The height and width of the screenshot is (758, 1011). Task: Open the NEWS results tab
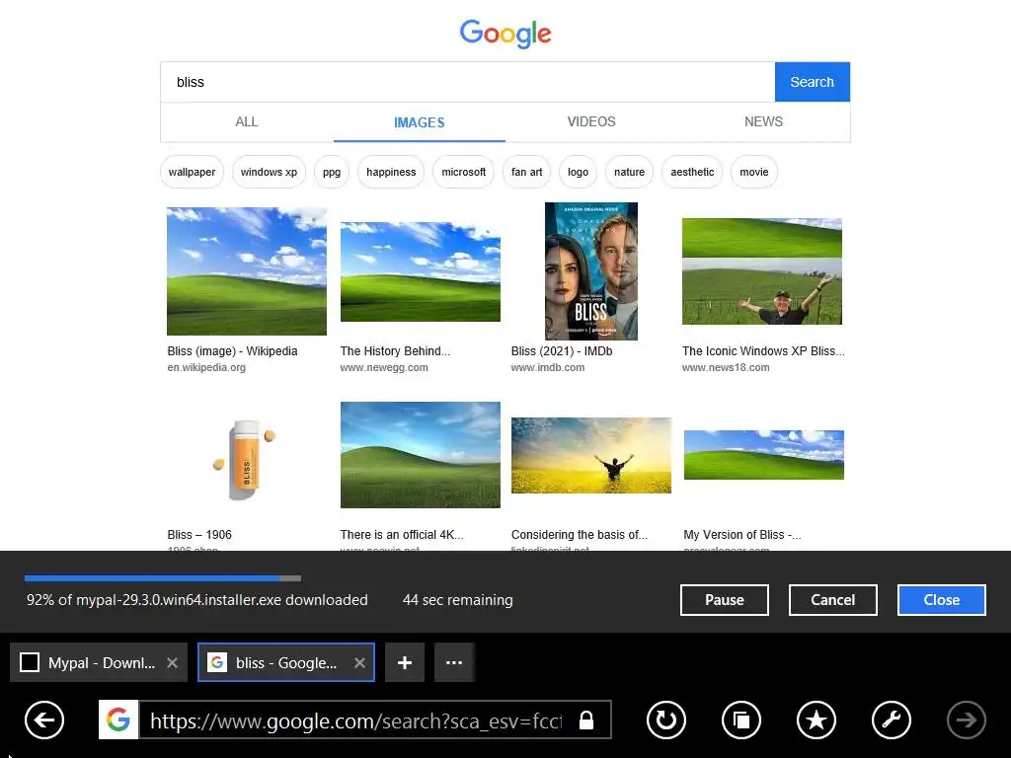[763, 121]
